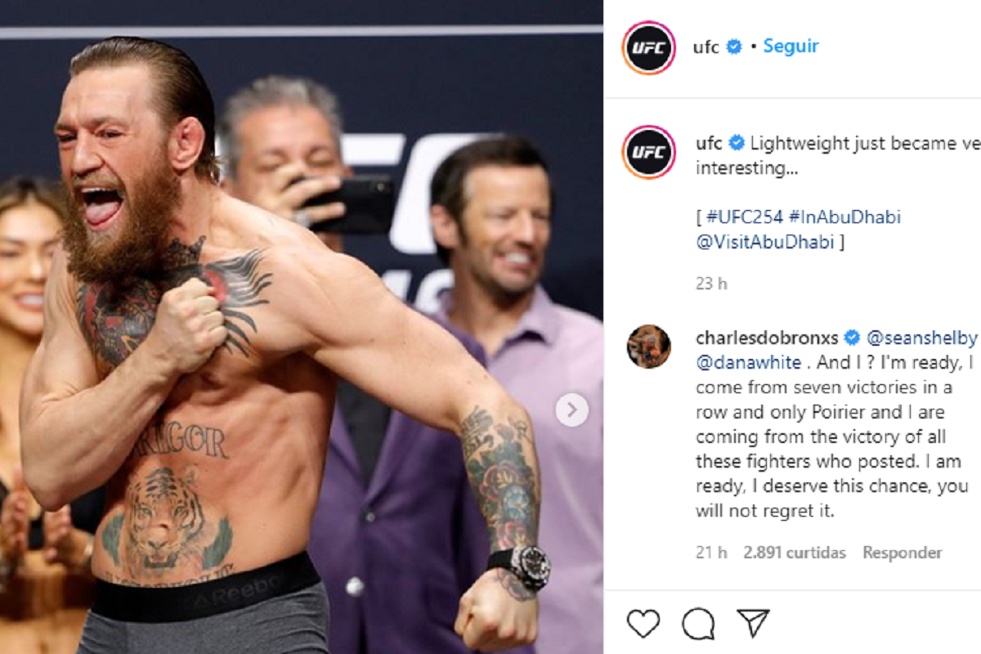
Task: Open @seanshelby mention in comment
Action: (x=921, y=338)
